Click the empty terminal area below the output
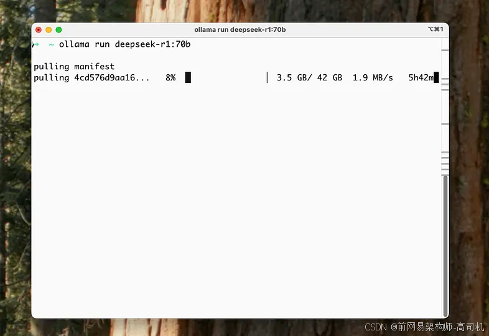This screenshot has height=336, width=489. pos(237,200)
